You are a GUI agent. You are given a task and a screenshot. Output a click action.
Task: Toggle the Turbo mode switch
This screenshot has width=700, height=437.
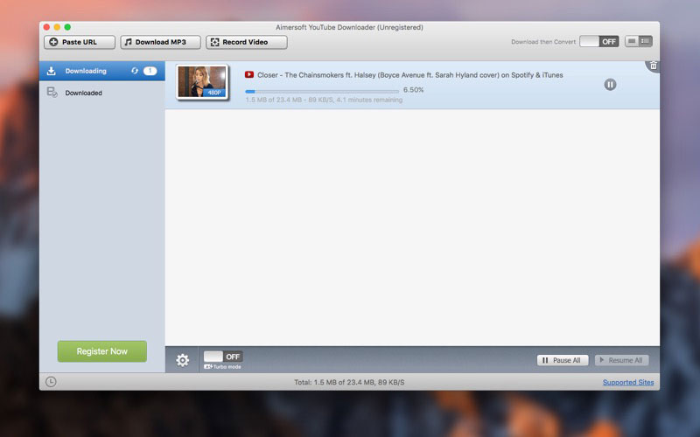click(x=223, y=357)
